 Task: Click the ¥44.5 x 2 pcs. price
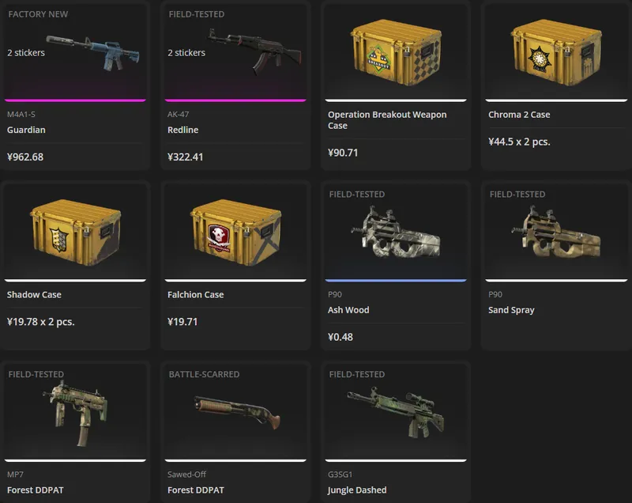click(519, 142)
